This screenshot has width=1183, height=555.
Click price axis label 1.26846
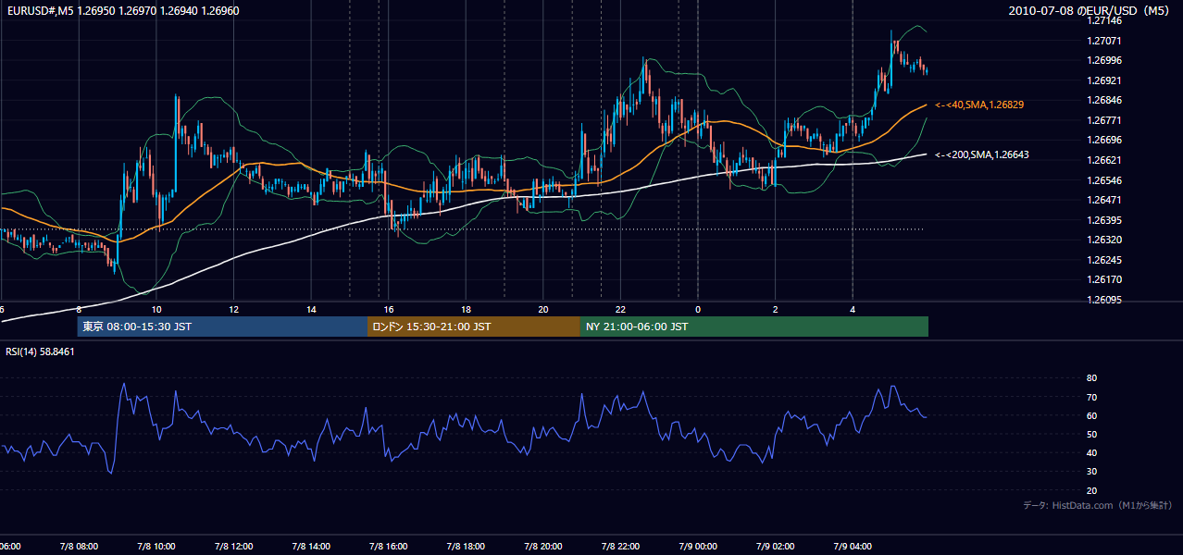pos(1104,100)
